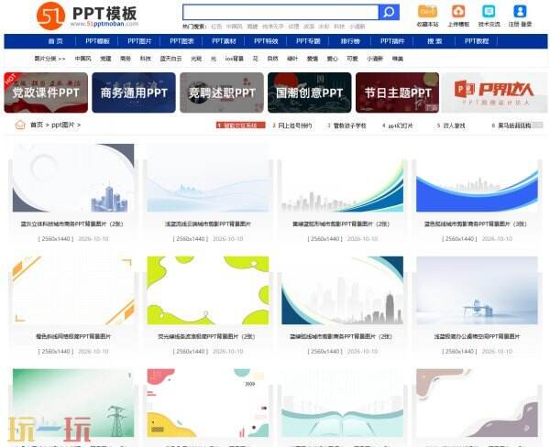Image resolution: width=550 pixels, height=447 pixels.
Task: Open the PPT专题 navigation item
Action: point(308,41)
